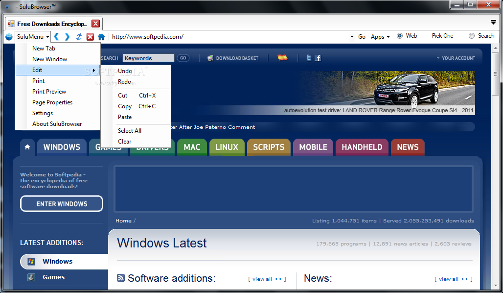Open the NEWS category tab
The image size is (503, 293).
pos(408,147)
